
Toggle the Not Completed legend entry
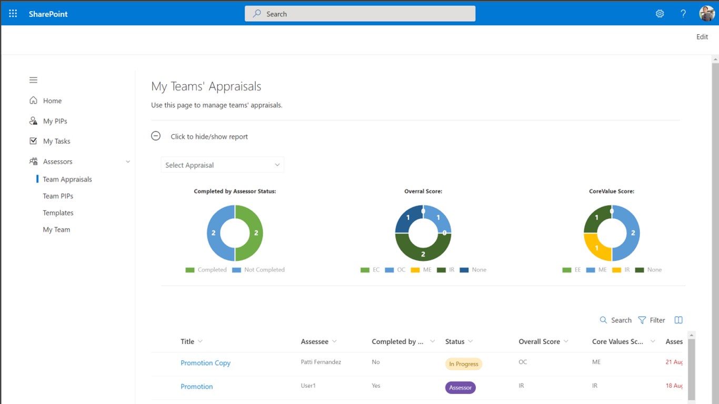click(x=258, y=270)
